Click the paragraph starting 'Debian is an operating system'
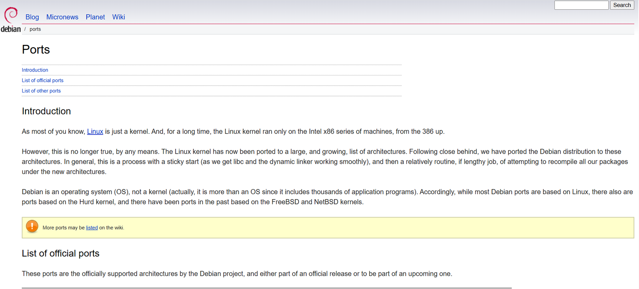Image resolution: width=639 pixels, height=289 pixels. [328, 197]
